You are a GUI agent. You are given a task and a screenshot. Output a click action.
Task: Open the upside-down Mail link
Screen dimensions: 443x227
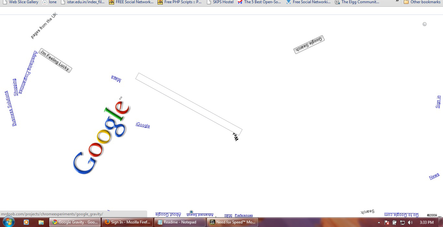tap(228, 215)
